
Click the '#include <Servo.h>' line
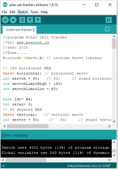[x=52, y=58]
